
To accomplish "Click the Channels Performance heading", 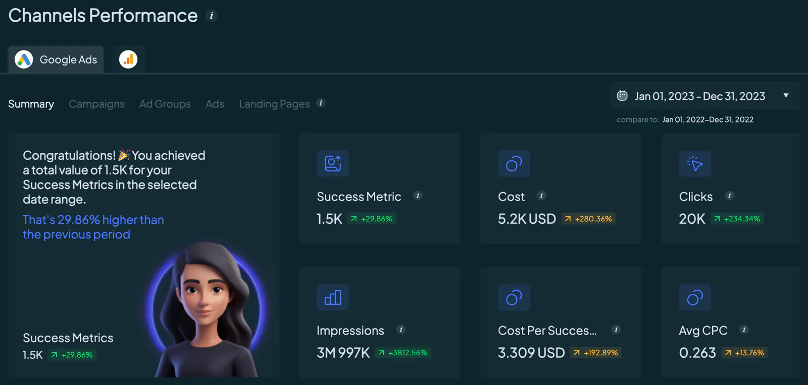I will click(x=103, y=16).
